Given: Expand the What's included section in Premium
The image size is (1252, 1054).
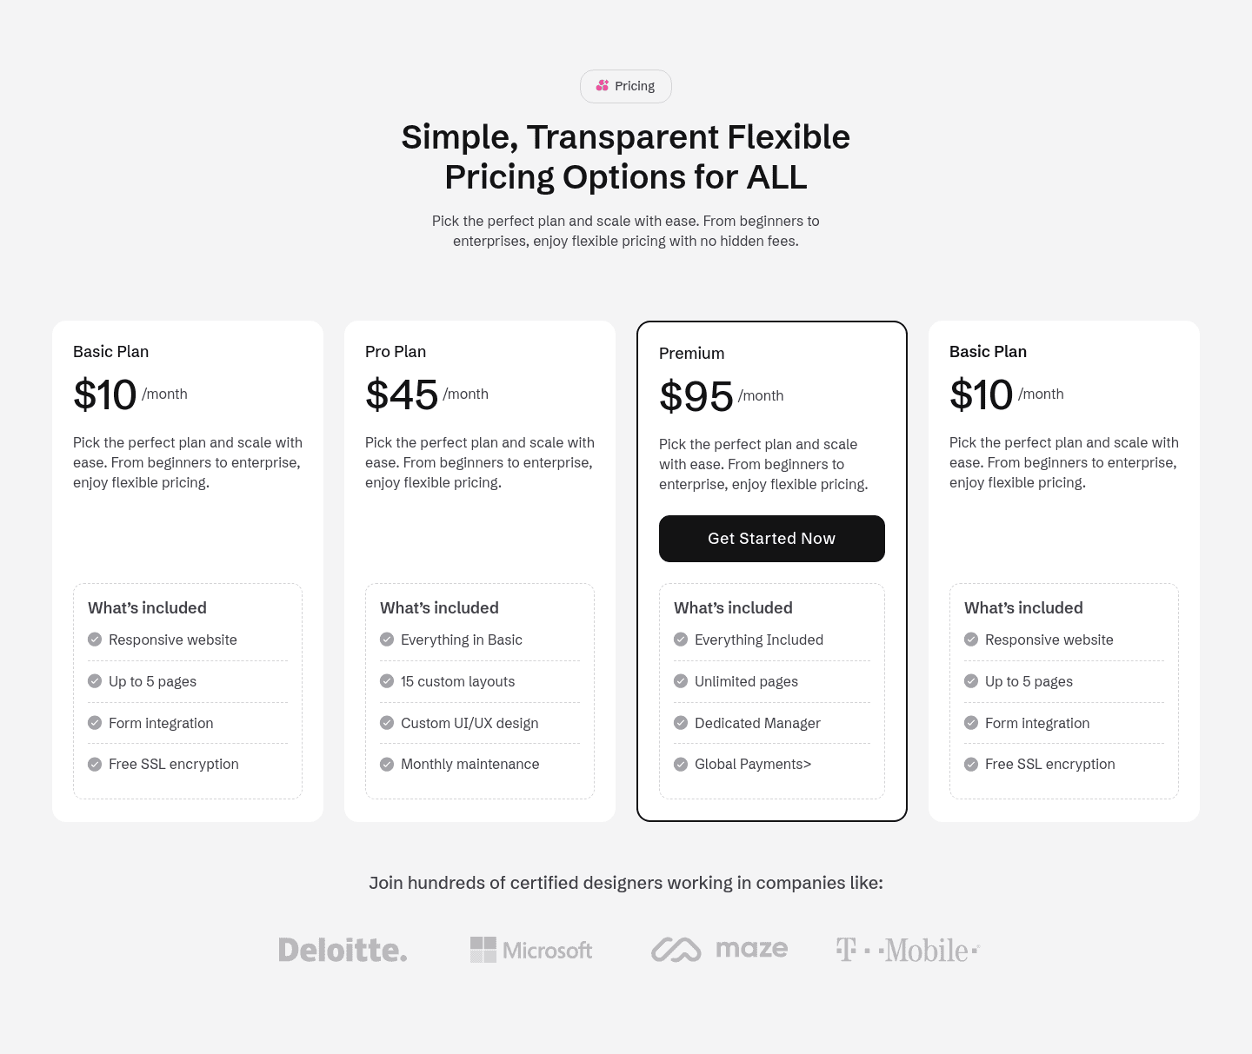Looking at the screenshot, I should tap(733, 607).
